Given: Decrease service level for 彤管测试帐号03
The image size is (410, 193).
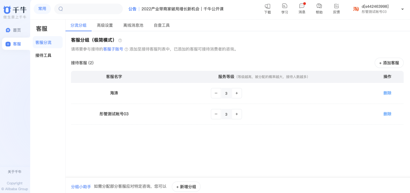Looking at the screenshot, I should (216, 114).
